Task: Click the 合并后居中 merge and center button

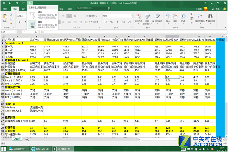Action: (x=92, y=22)
